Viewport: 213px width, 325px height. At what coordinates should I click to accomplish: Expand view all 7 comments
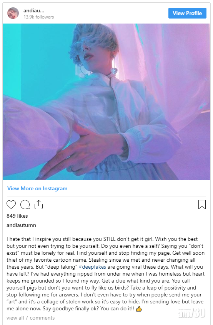(30, 318)
